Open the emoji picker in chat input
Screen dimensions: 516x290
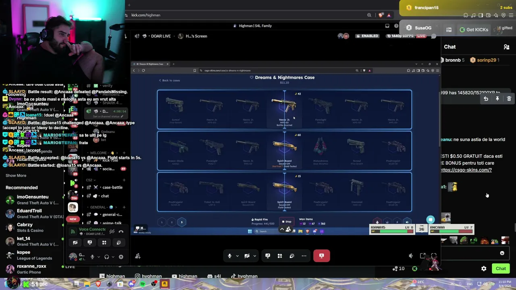(502, 253)
